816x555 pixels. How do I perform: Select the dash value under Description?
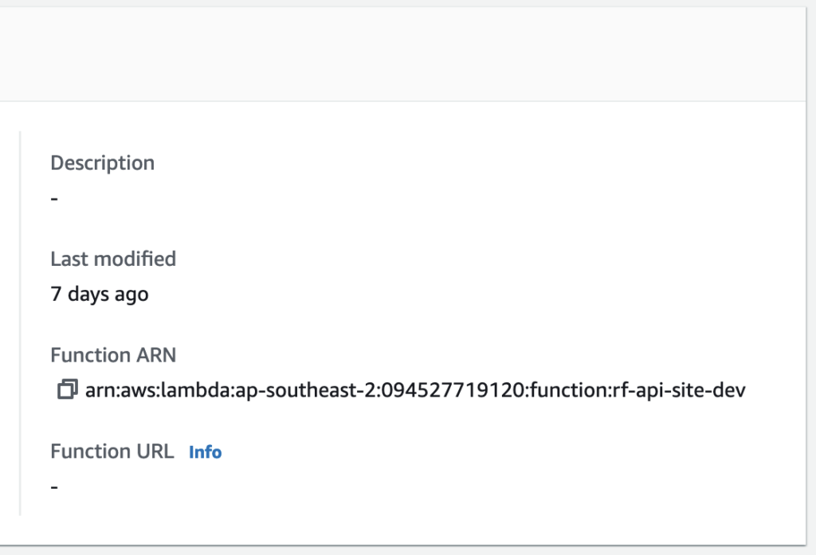pos(54,198)
